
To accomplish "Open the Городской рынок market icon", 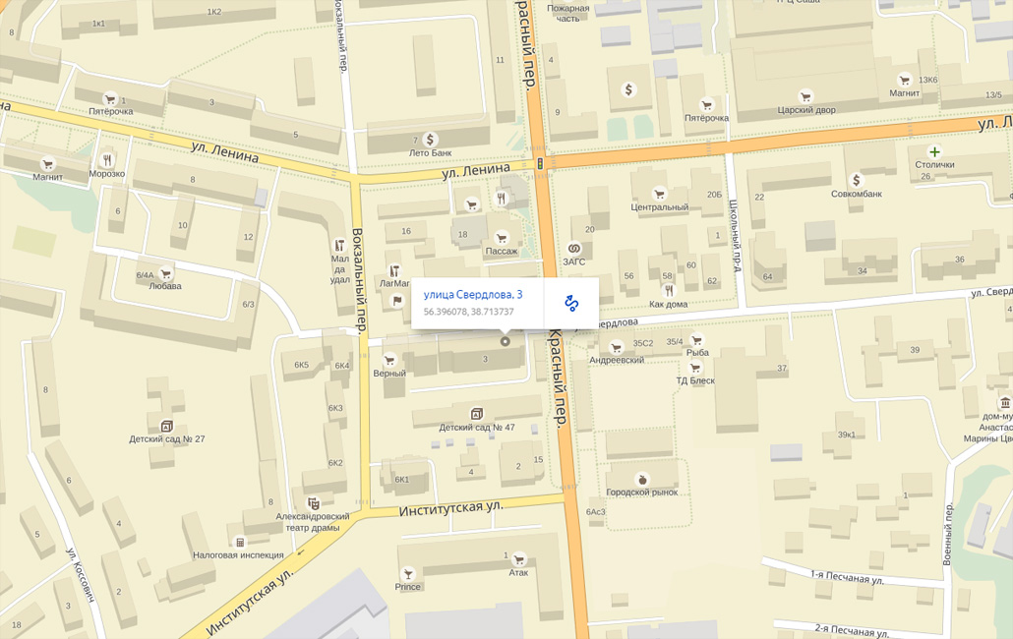I will (x=642, y=479).
